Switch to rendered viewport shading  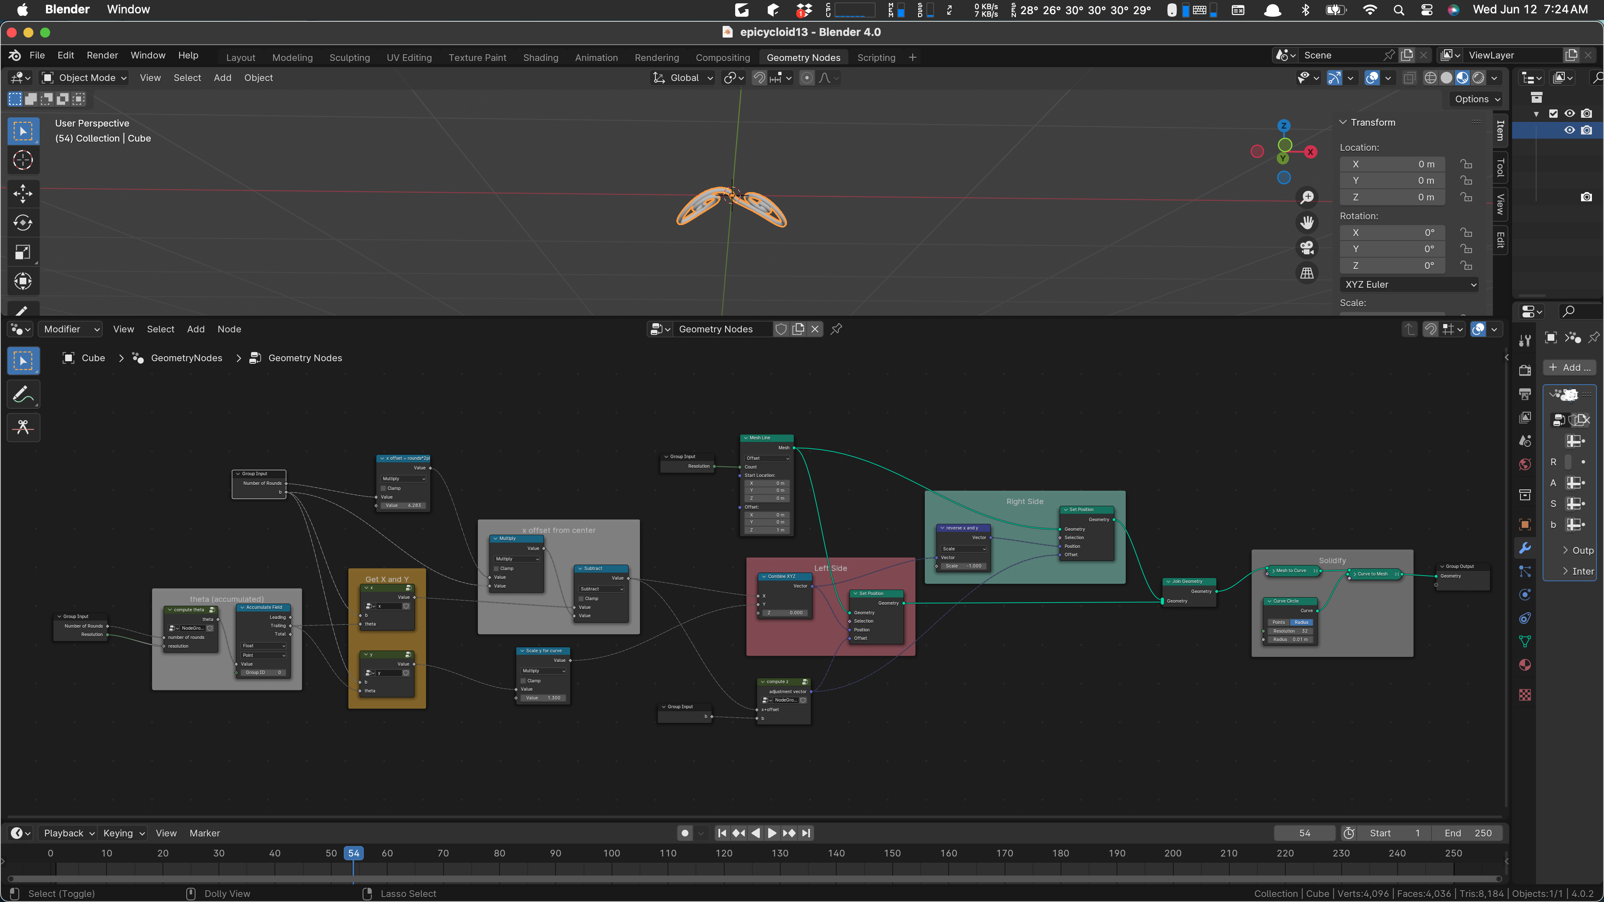[x=1478, y=78]
